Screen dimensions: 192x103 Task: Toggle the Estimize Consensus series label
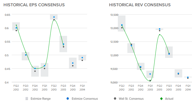click(85, 99)
